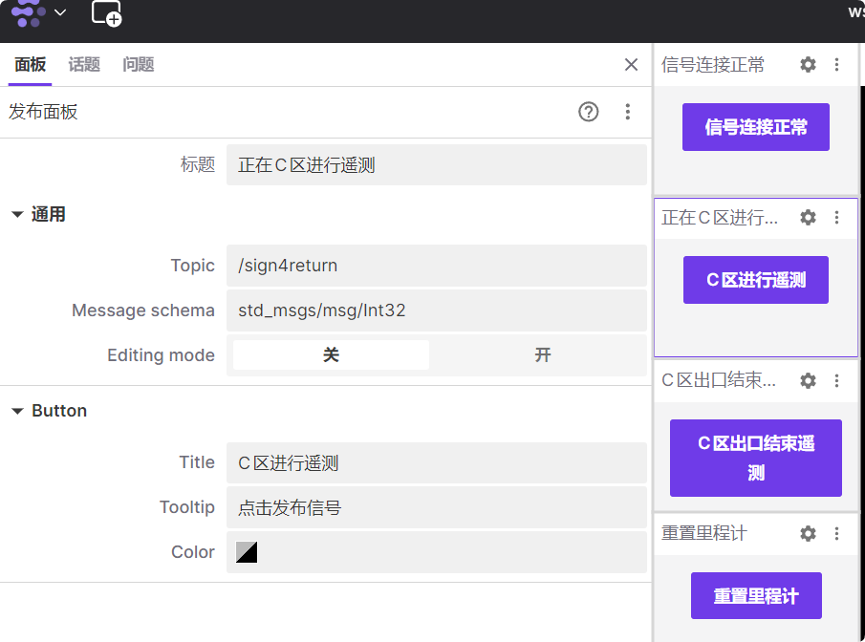Screen dimensions: 865x642
Task: Switch to the 问题 tab
Action: click(x=139, y=65)
